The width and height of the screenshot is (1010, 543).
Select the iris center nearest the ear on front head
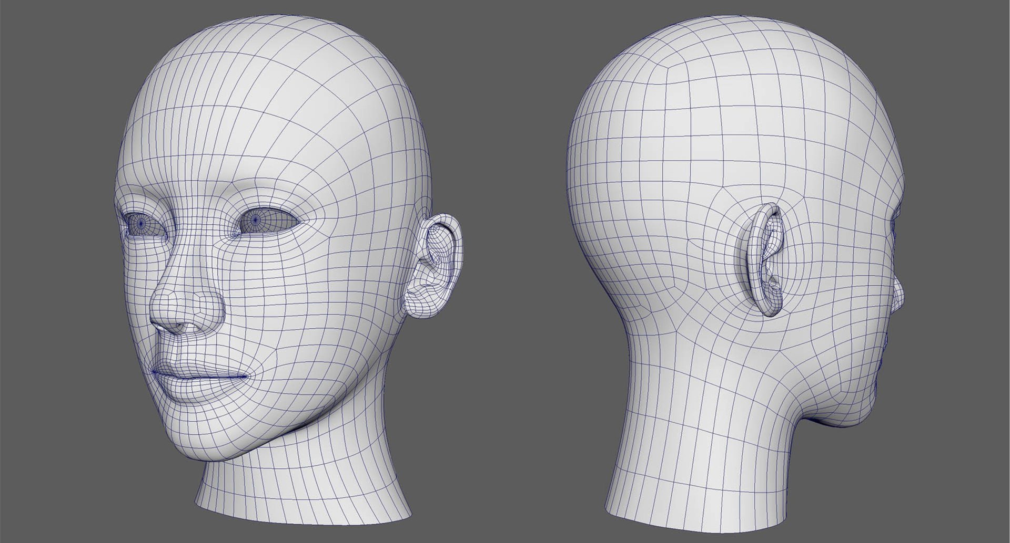(x=256, y=219)
